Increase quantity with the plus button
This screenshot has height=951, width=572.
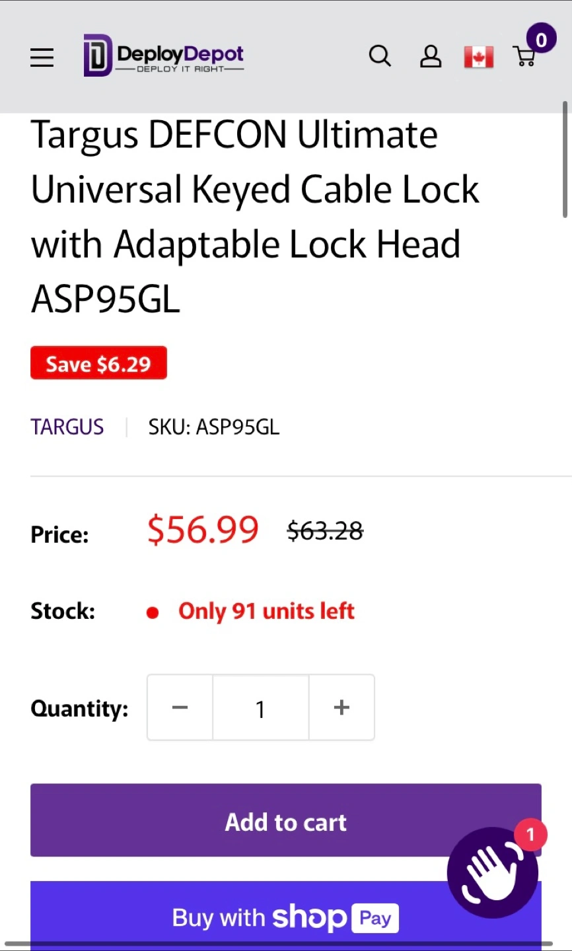(x=341, y=708)
